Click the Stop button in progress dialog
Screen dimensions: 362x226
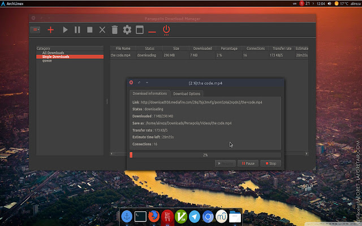coord(270,163)
